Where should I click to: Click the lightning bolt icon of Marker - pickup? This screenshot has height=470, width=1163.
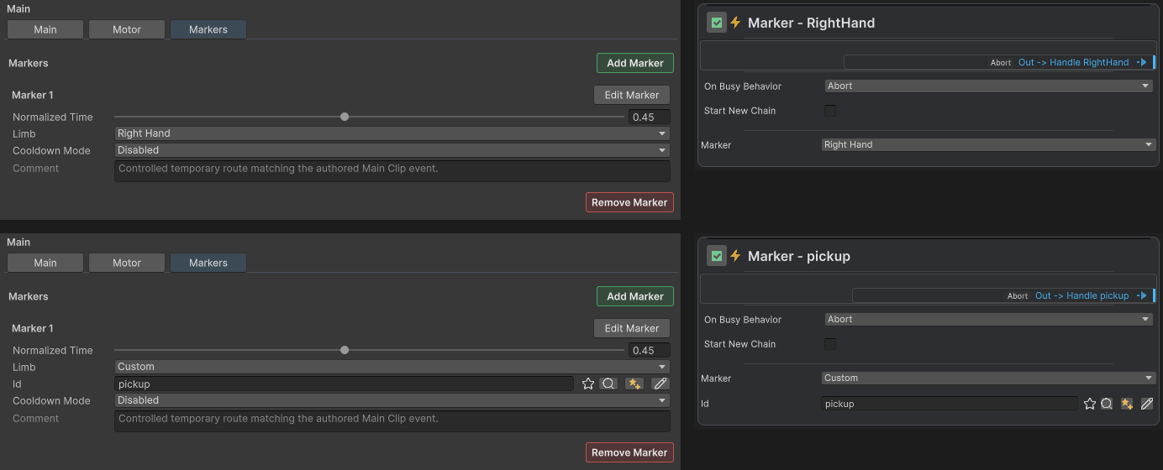[x=735, y=256]
